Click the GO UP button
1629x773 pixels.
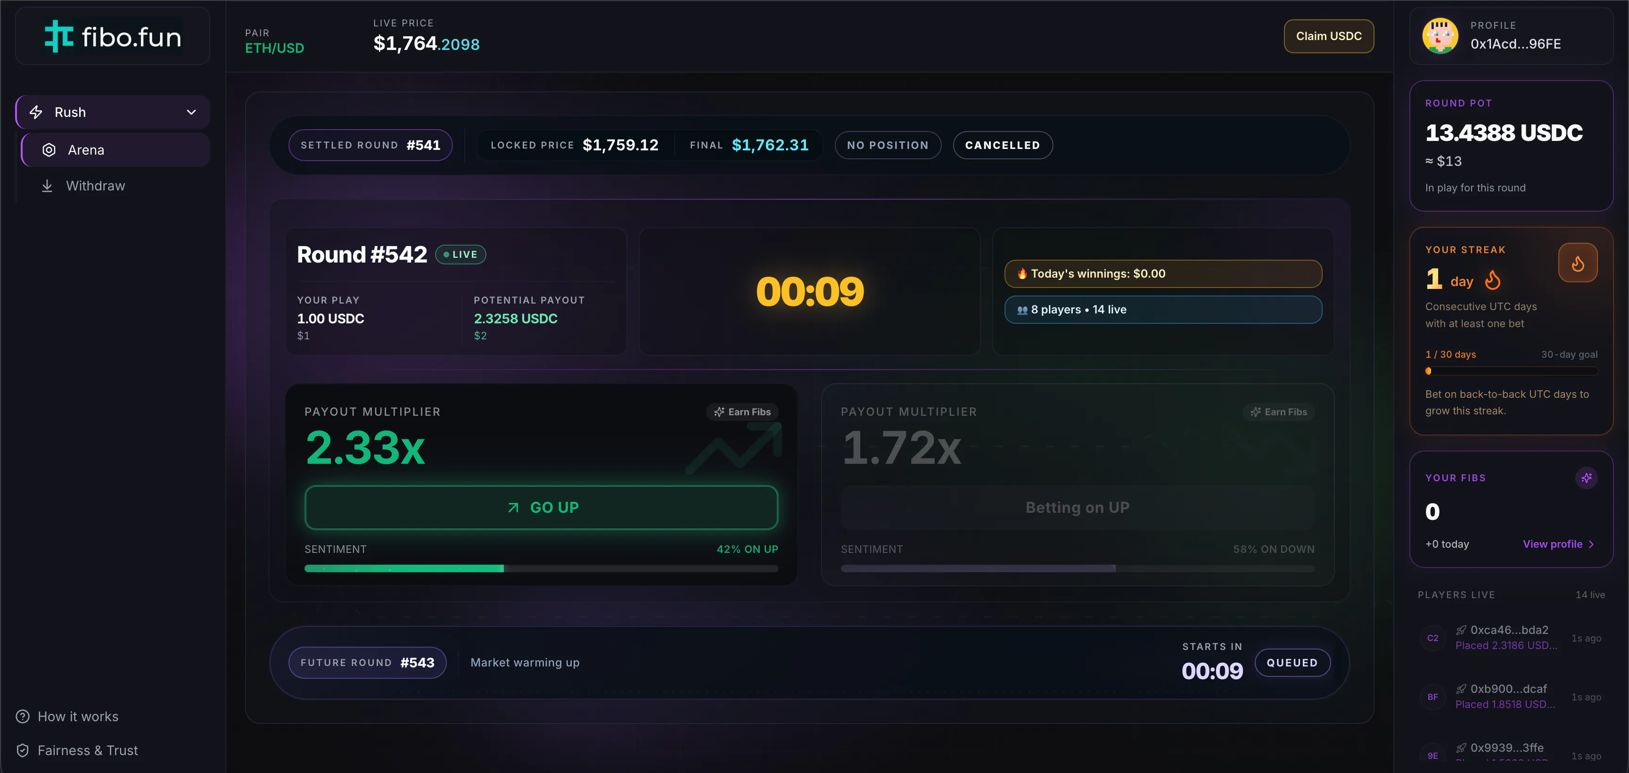[541, 507]
